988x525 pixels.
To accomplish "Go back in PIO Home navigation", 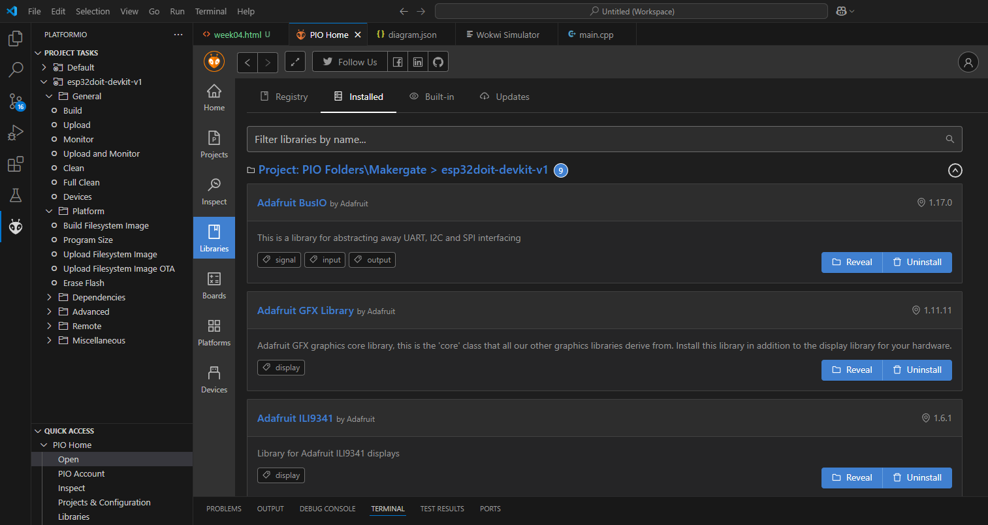I will click(x=247, y=62).
